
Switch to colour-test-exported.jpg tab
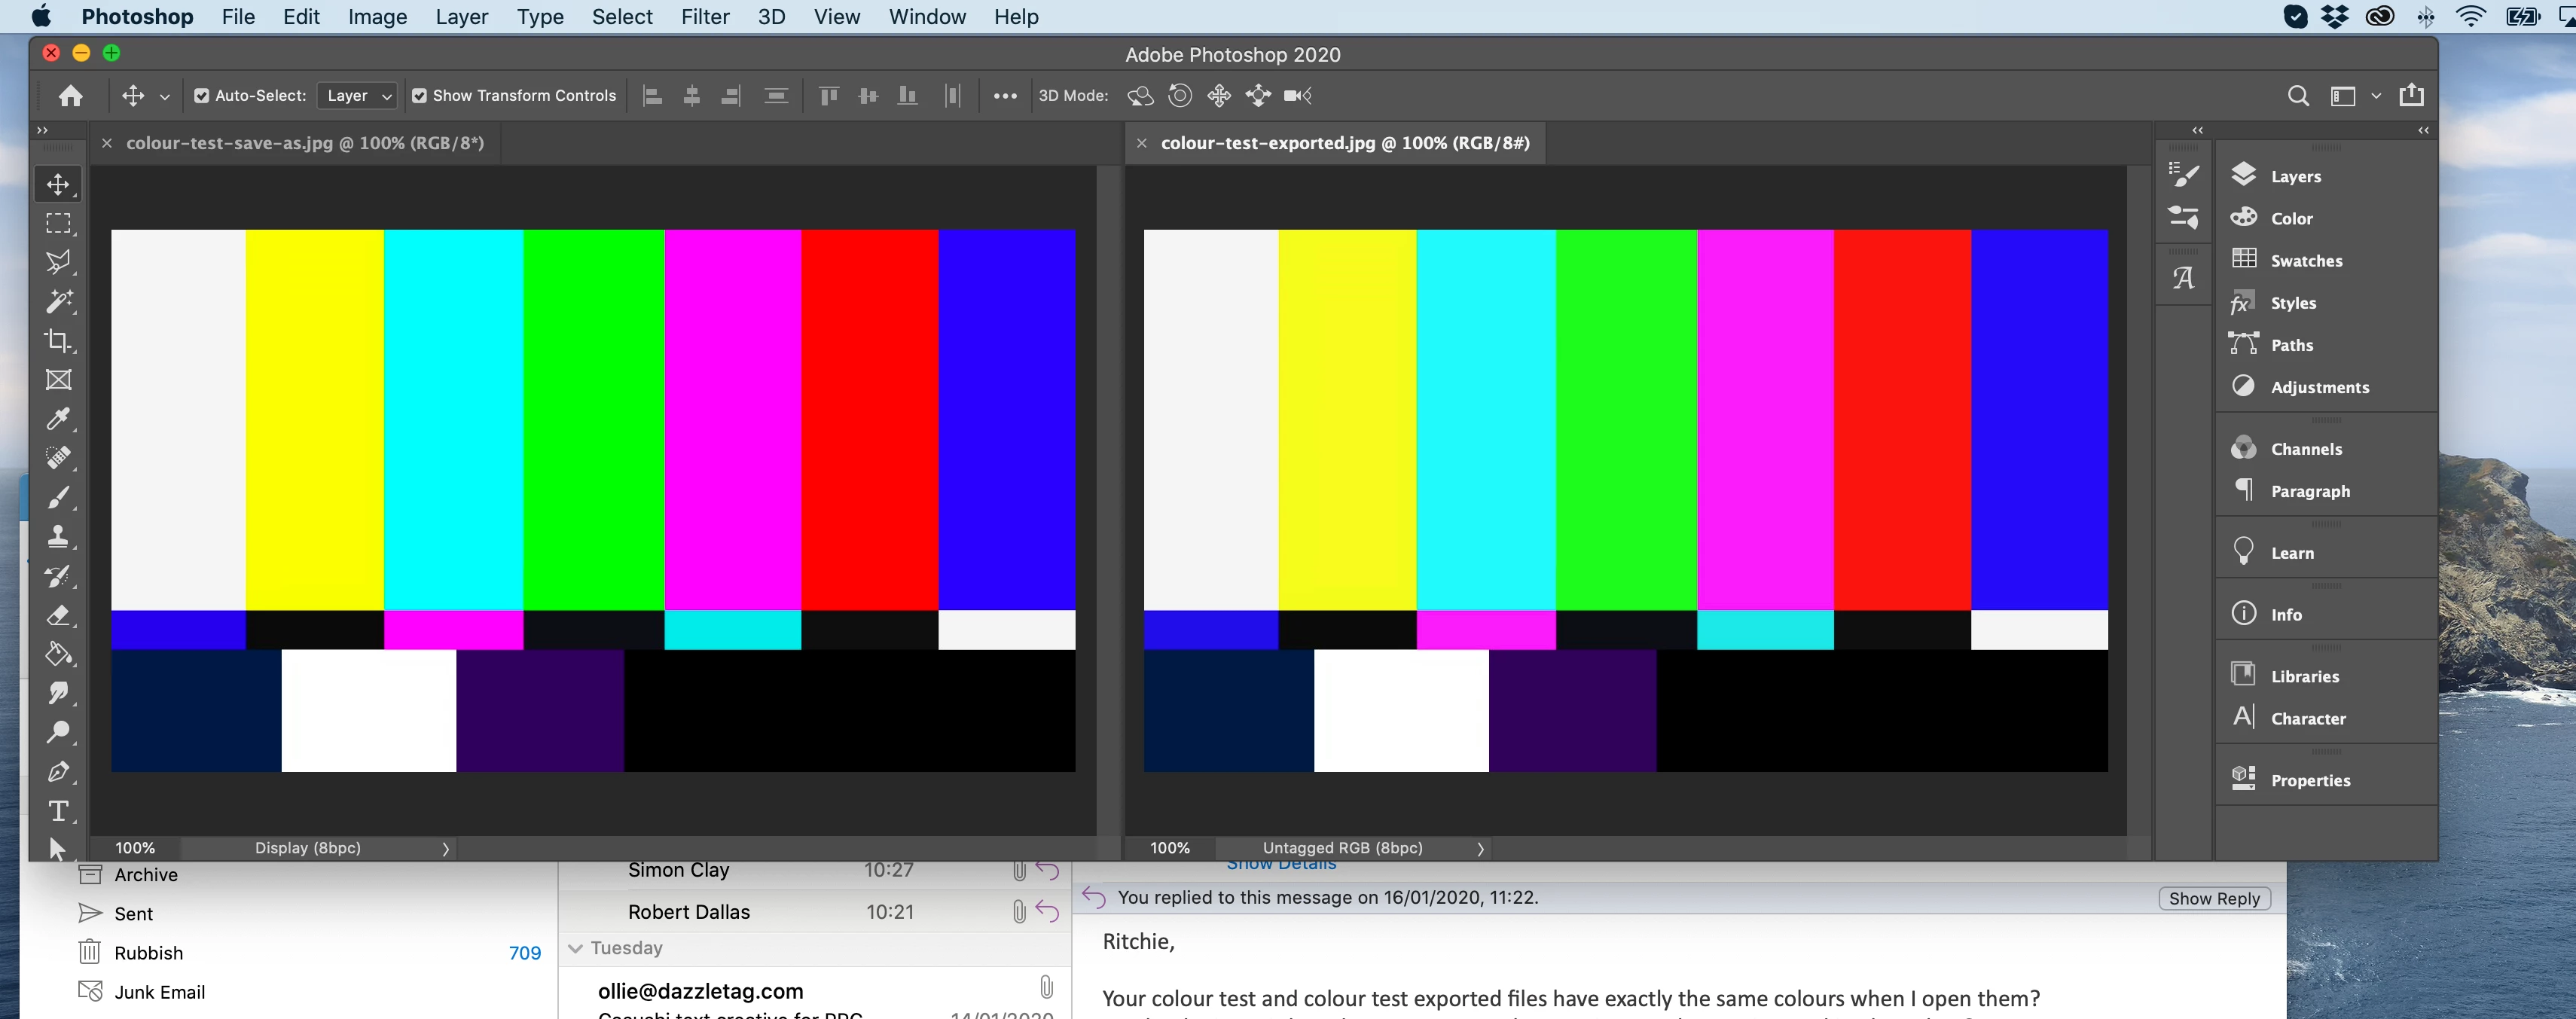(x=1344, y=143)
